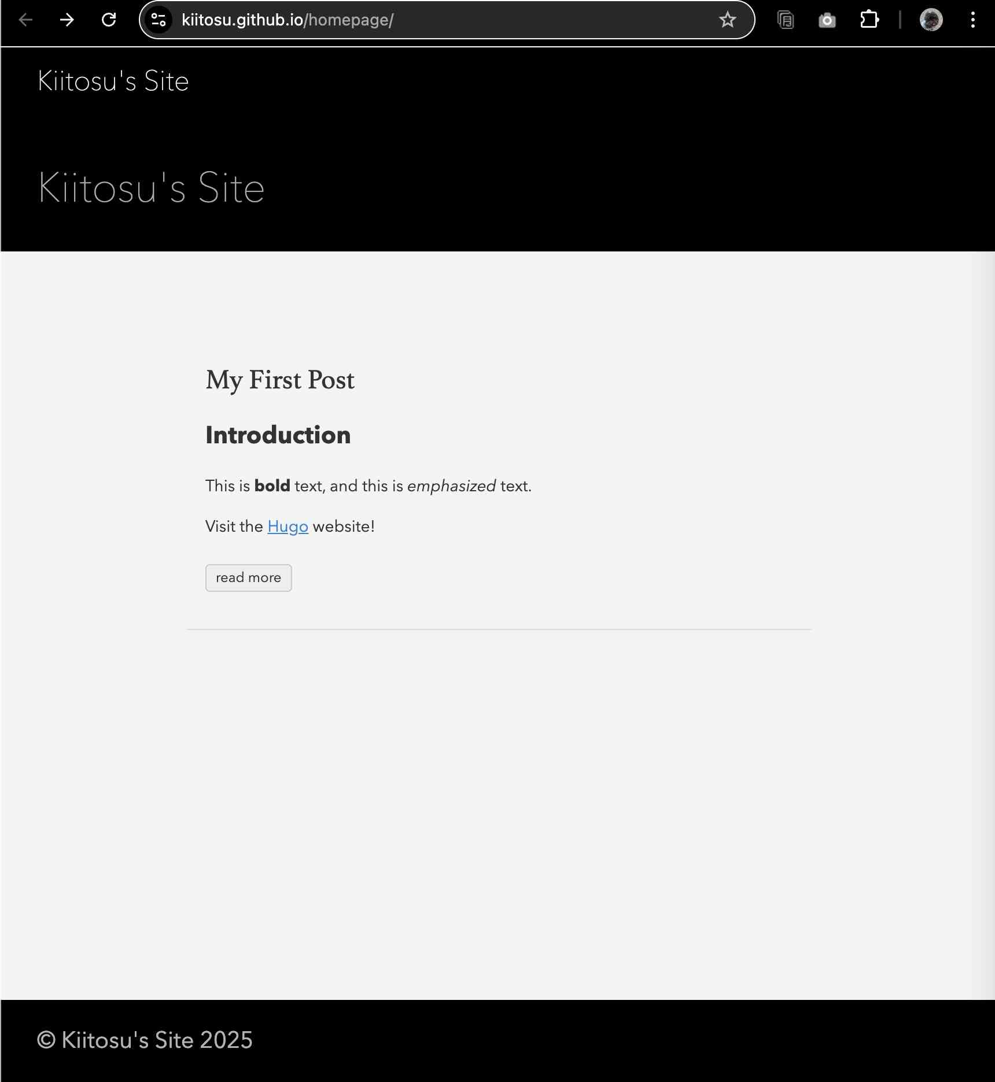Click the browser back arrow
Screen dimensions: 995x1082
click(25, 20)
